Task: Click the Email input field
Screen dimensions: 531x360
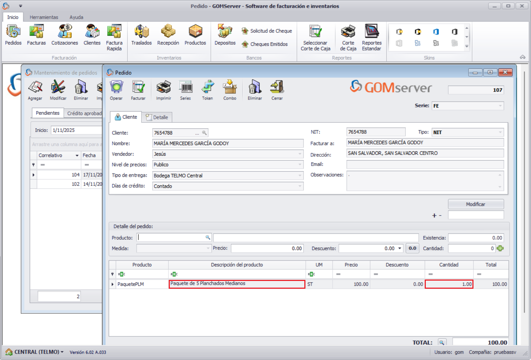Action: click(x=425, y=164)
